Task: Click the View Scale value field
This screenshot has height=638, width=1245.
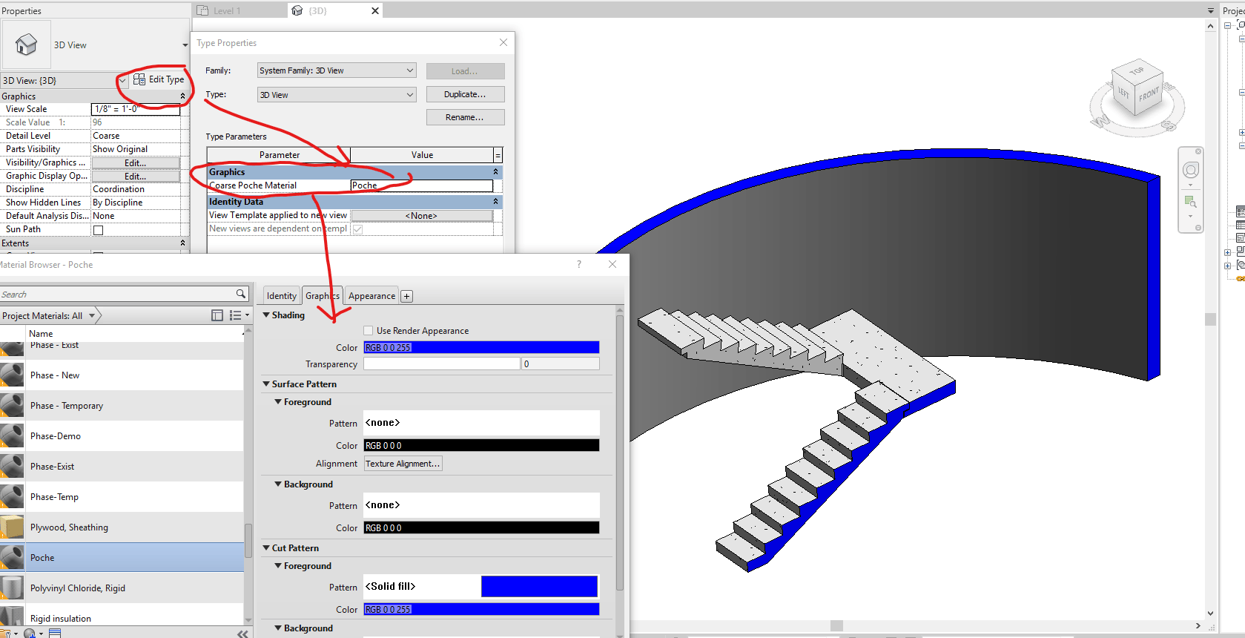Action: click(136, 109)
